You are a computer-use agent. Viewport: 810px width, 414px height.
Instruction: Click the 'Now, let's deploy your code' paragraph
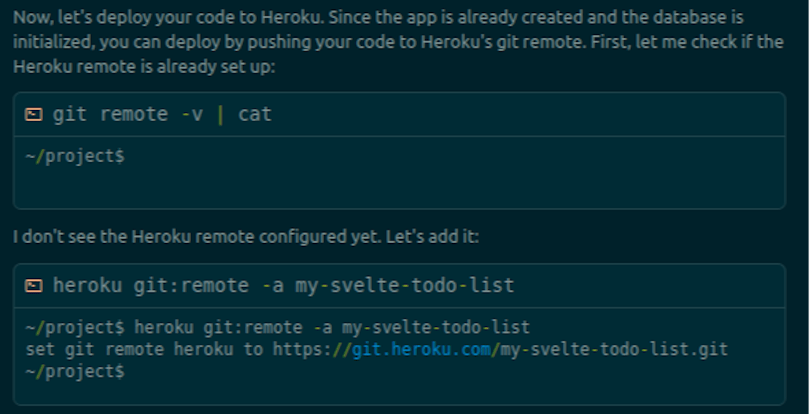(398, 42)
